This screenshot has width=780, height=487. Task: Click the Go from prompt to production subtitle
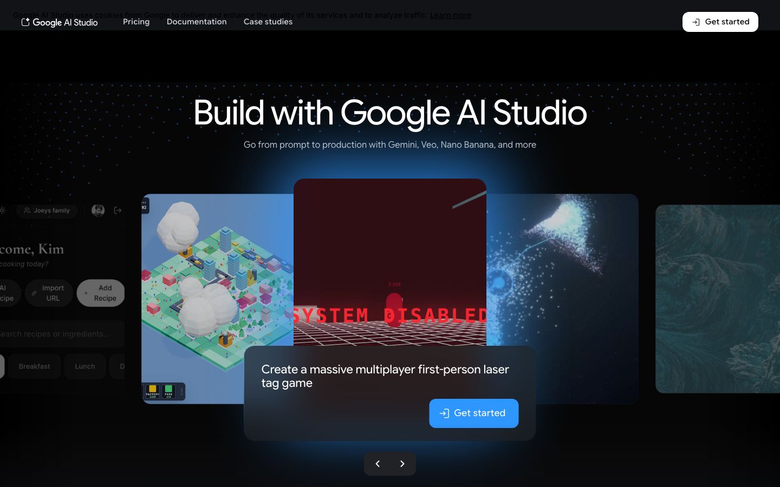point(390,144)
